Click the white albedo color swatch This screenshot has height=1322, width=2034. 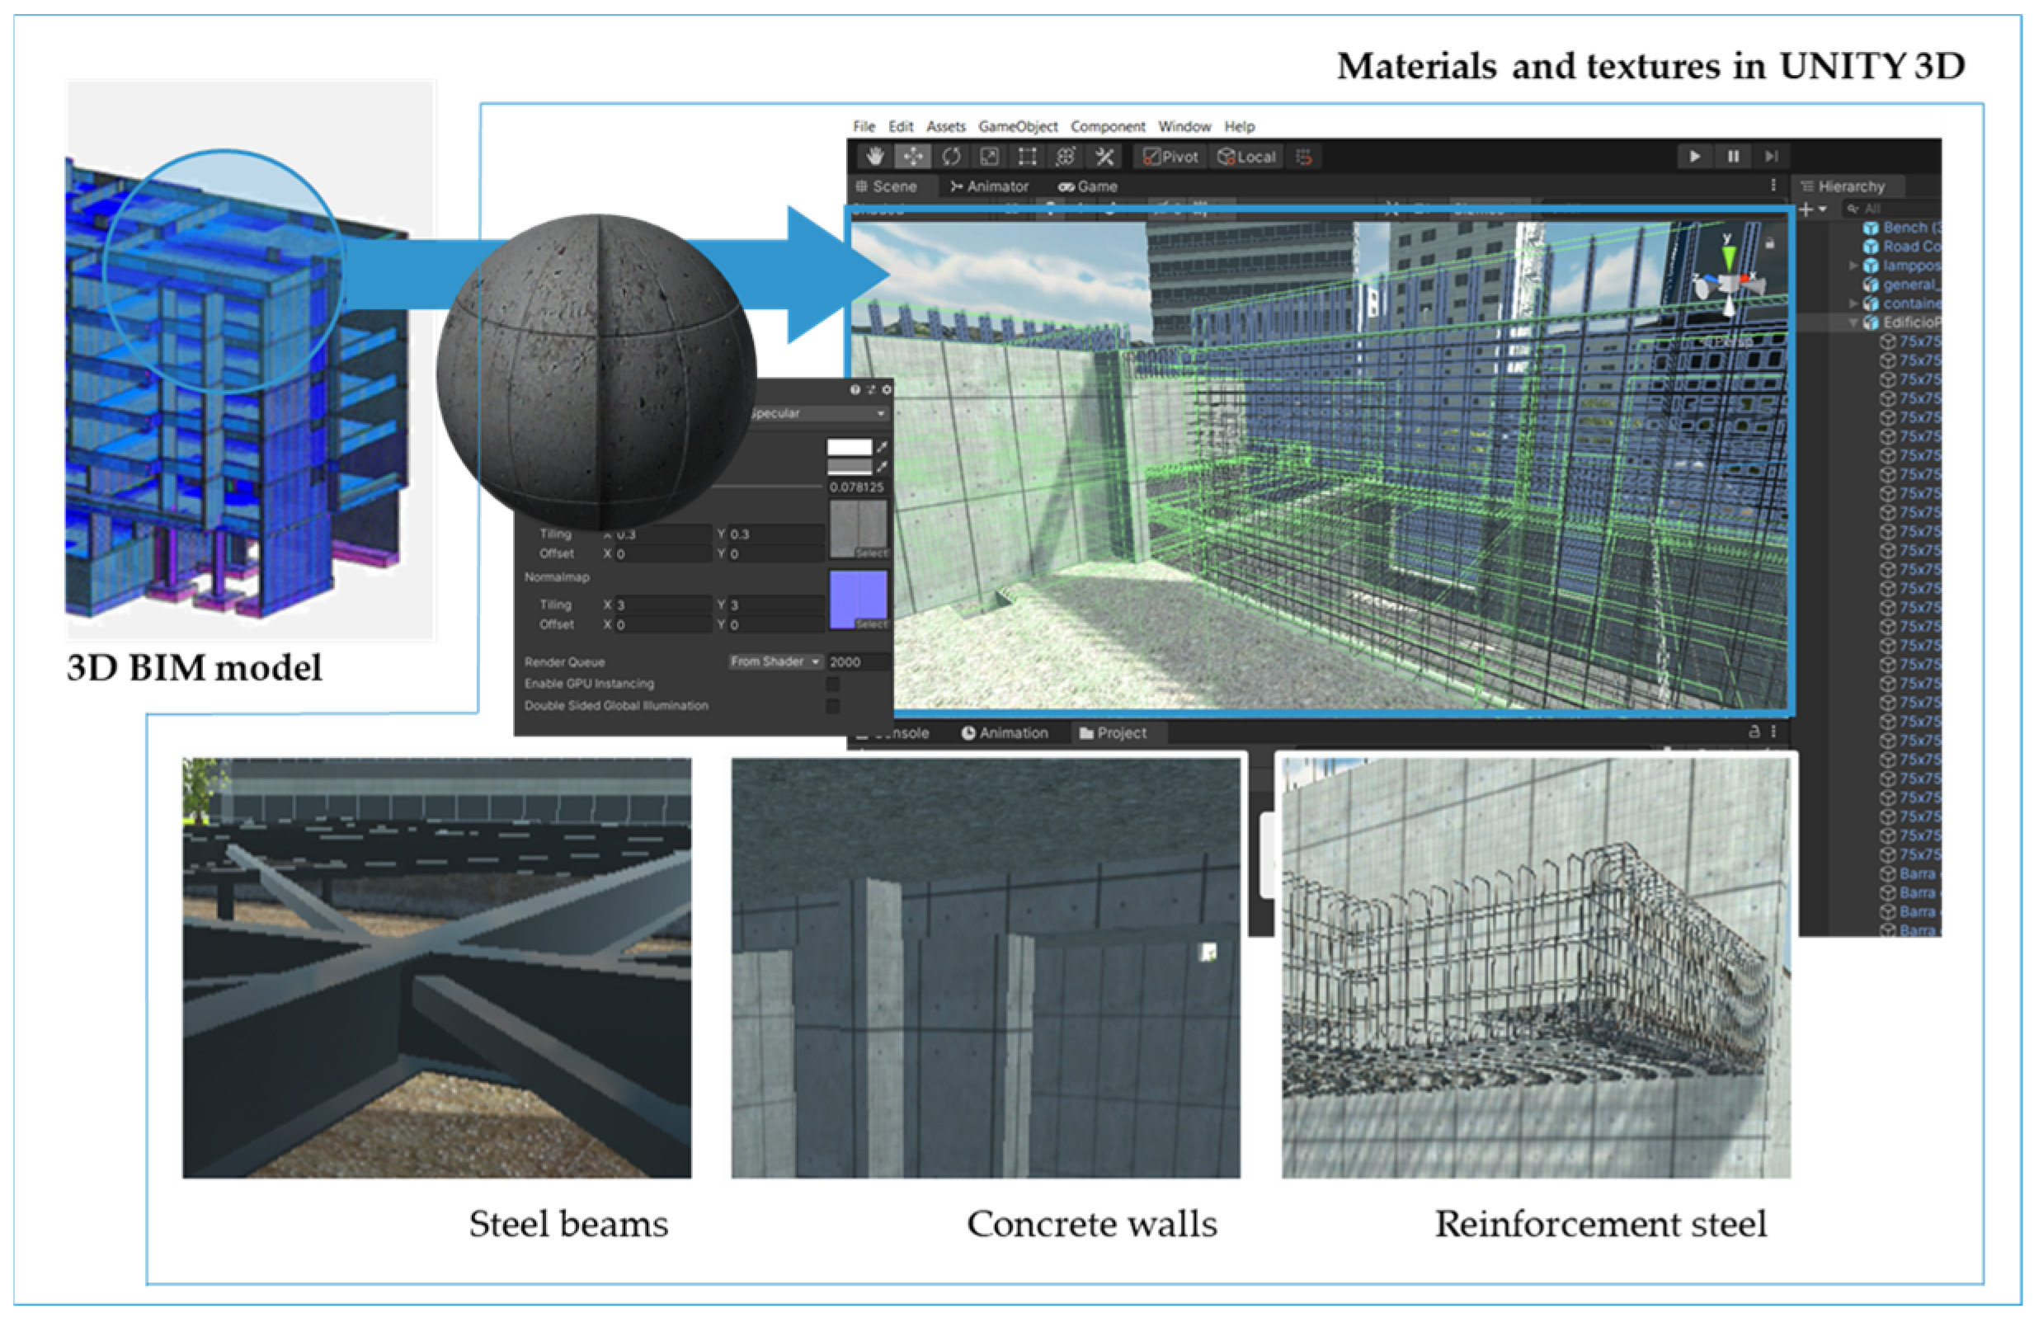tap(849, 447)
